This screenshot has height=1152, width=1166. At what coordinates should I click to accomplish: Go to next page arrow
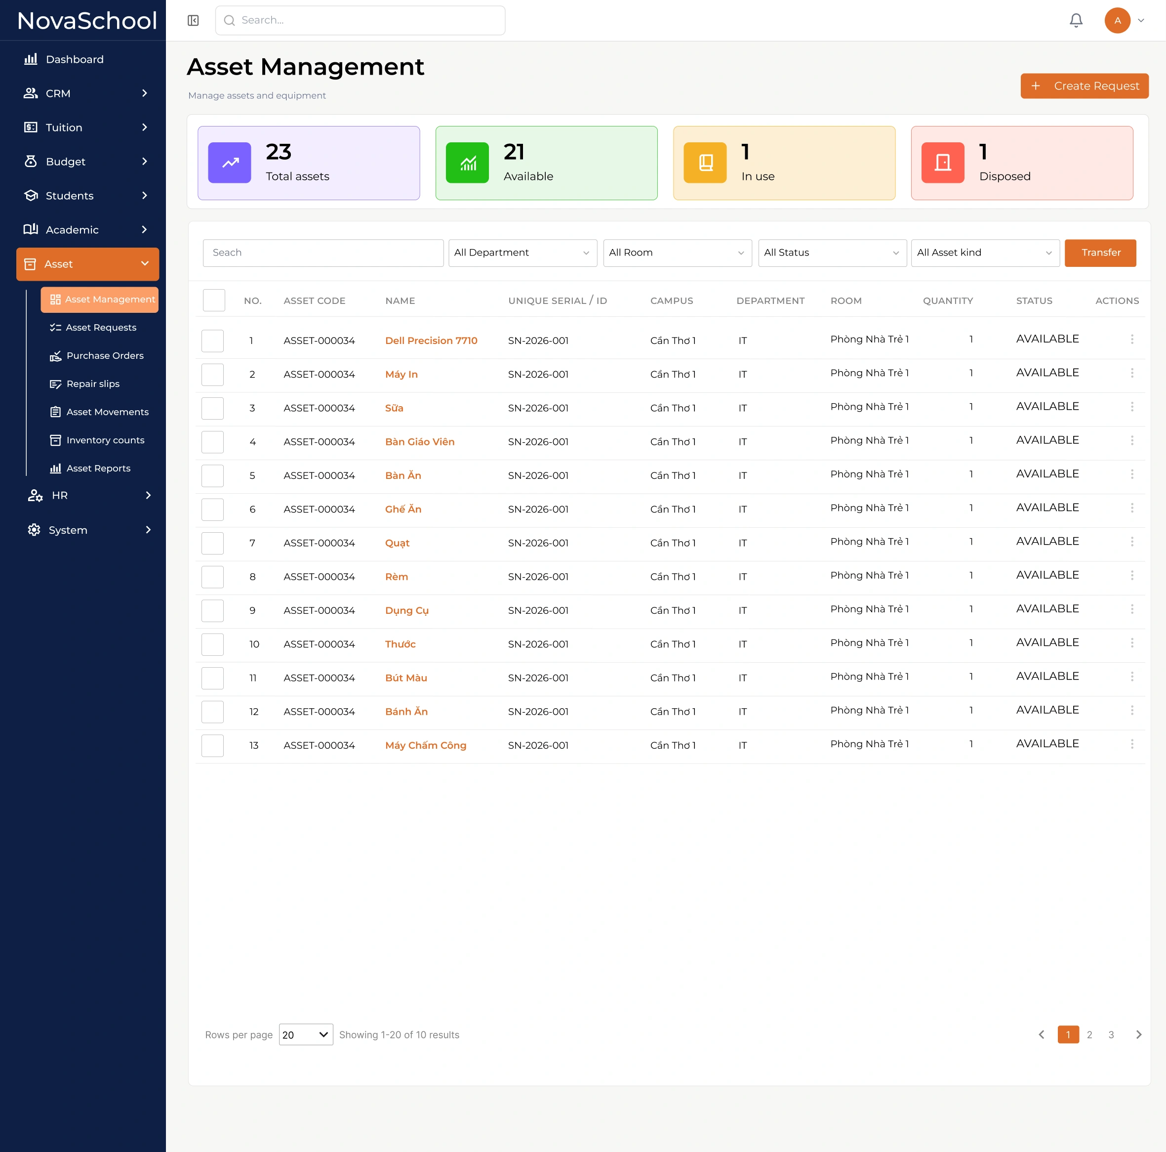click(x=1138, y=1035)
